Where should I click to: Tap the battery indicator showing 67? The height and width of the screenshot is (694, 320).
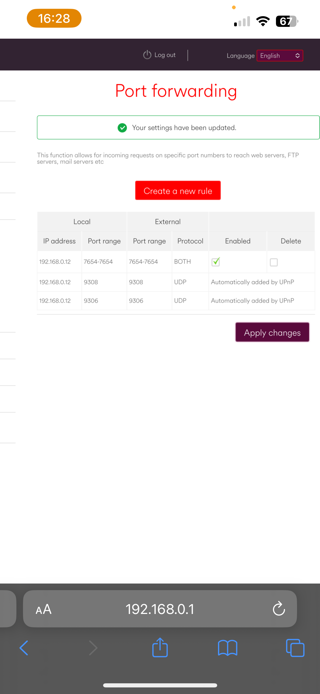point(287,21)
